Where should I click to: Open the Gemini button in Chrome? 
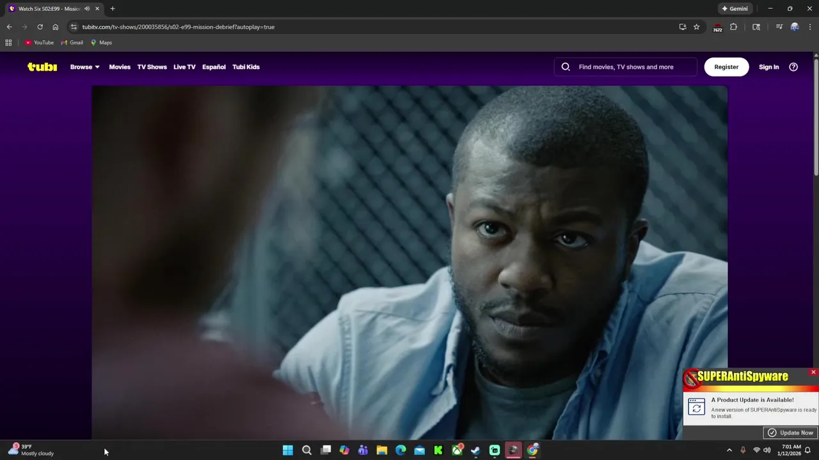click(735, 9)
